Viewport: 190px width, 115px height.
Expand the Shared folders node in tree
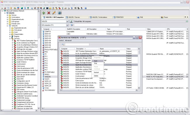(x=10, y=34)
